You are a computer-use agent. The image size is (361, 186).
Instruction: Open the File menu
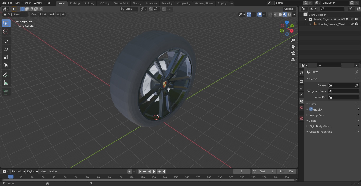(10, 3)
